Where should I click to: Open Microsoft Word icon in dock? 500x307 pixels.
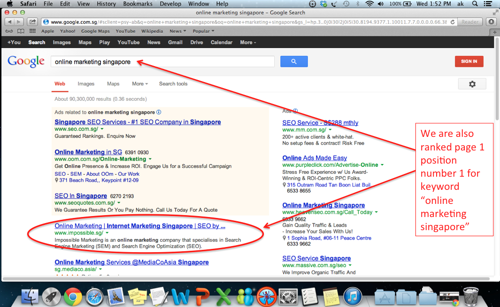tap(180, 297)
